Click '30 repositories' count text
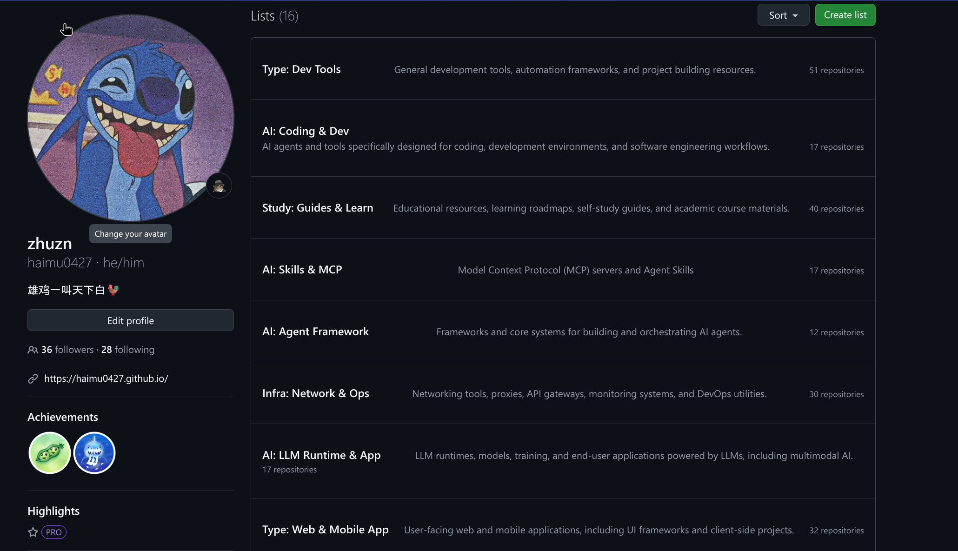This screenshot has height=551, width=958. coord(837,394)
